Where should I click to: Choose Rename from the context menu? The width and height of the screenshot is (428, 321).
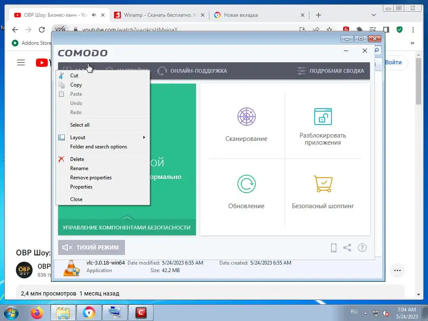click(103, 168)
